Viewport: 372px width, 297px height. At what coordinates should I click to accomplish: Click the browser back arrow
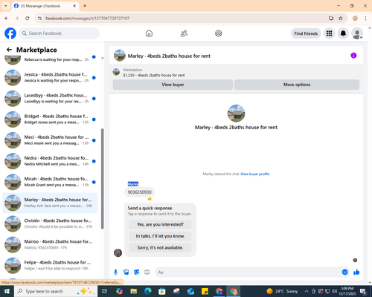click(x=7, y=19)
